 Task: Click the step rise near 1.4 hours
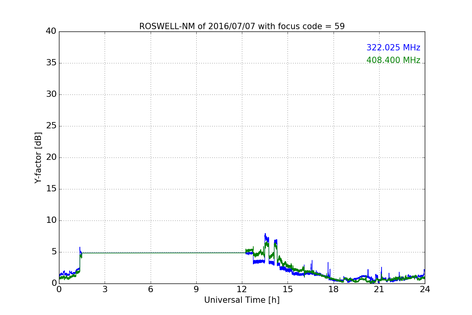80,258
